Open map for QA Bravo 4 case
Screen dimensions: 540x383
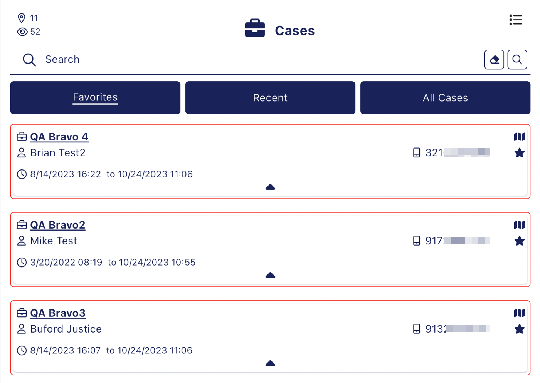click(519, 137)
